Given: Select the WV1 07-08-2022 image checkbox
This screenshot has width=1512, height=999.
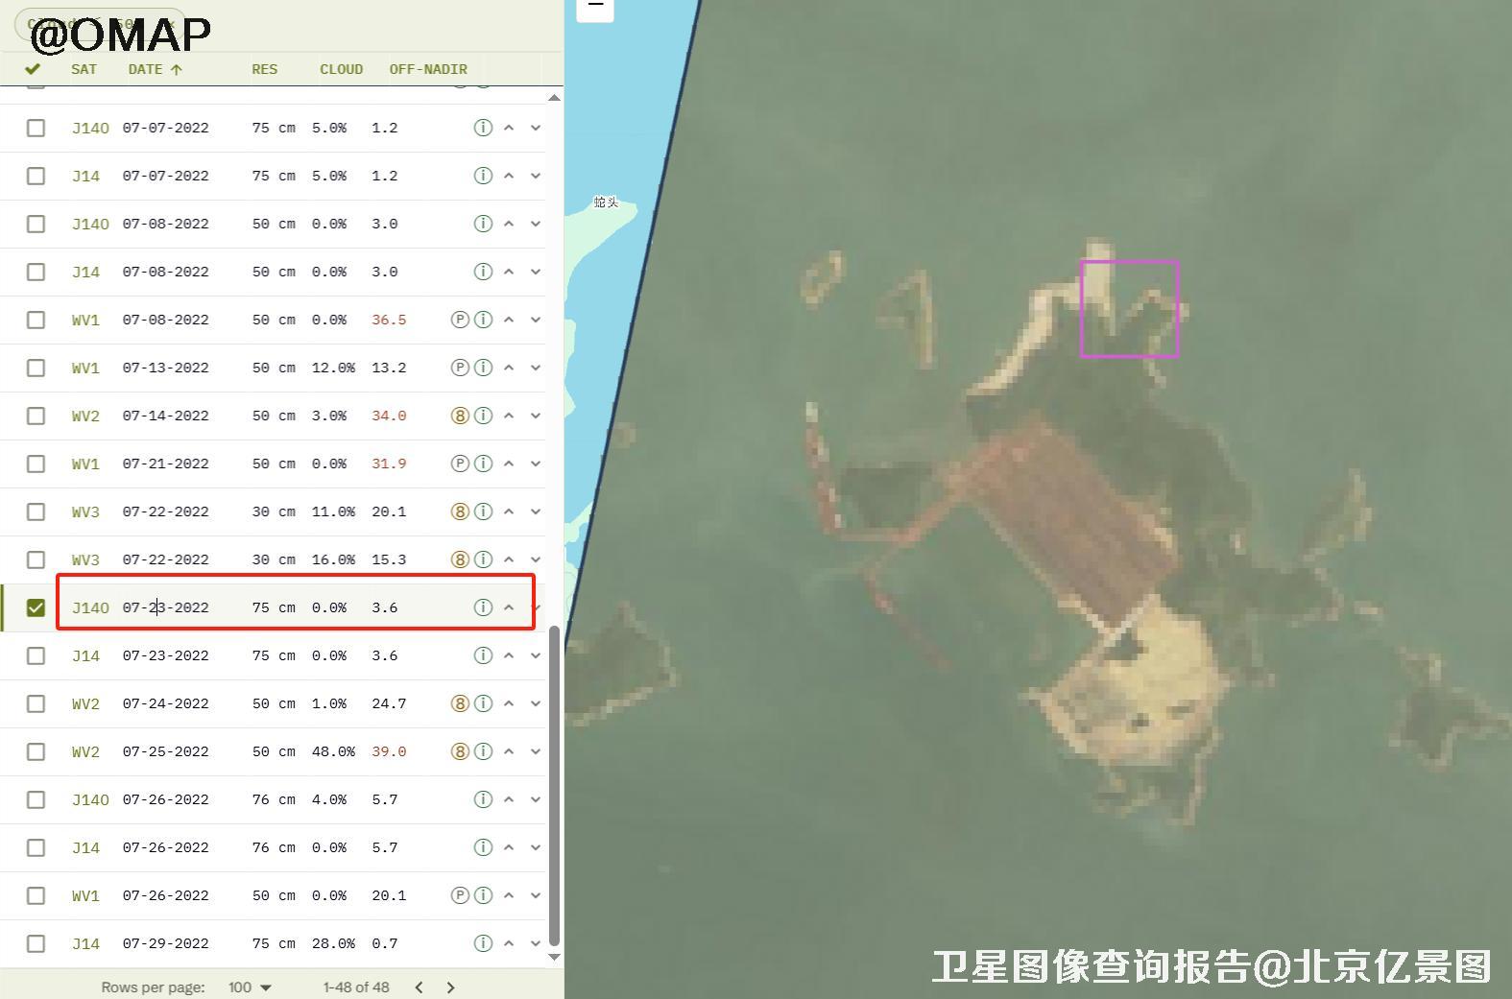Looking at the screenshot, I should [36, 320].
